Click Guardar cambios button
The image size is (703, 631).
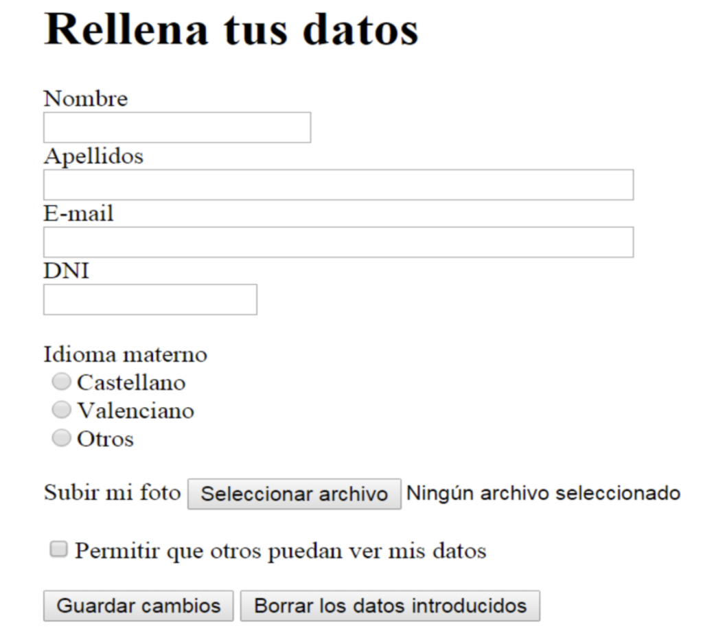pyautogui.click(x=139, y=606)
